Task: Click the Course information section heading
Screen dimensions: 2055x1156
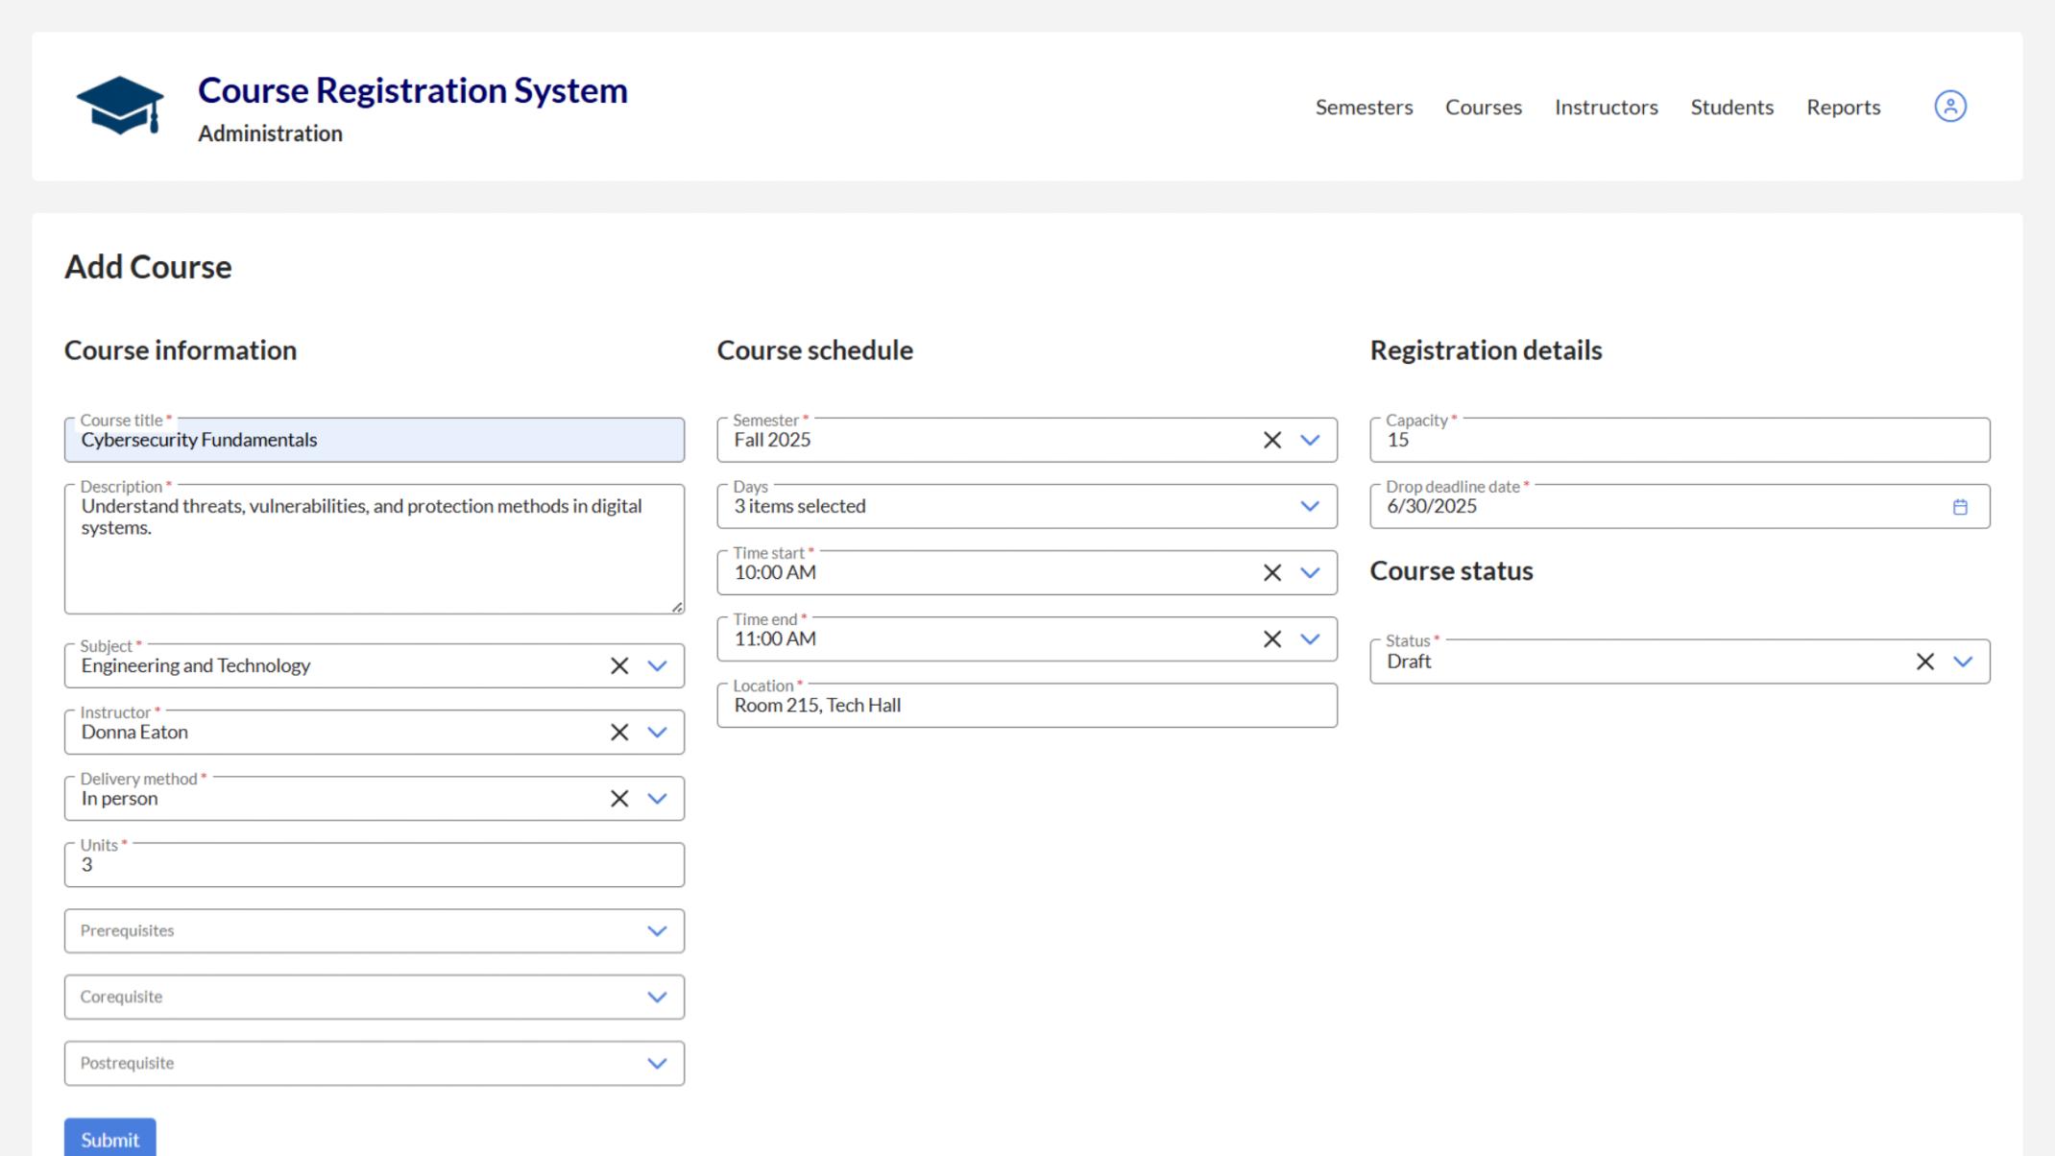Action: pos(181,350)
